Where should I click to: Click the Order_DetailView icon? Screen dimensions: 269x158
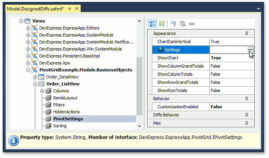(x=41, y=77)
